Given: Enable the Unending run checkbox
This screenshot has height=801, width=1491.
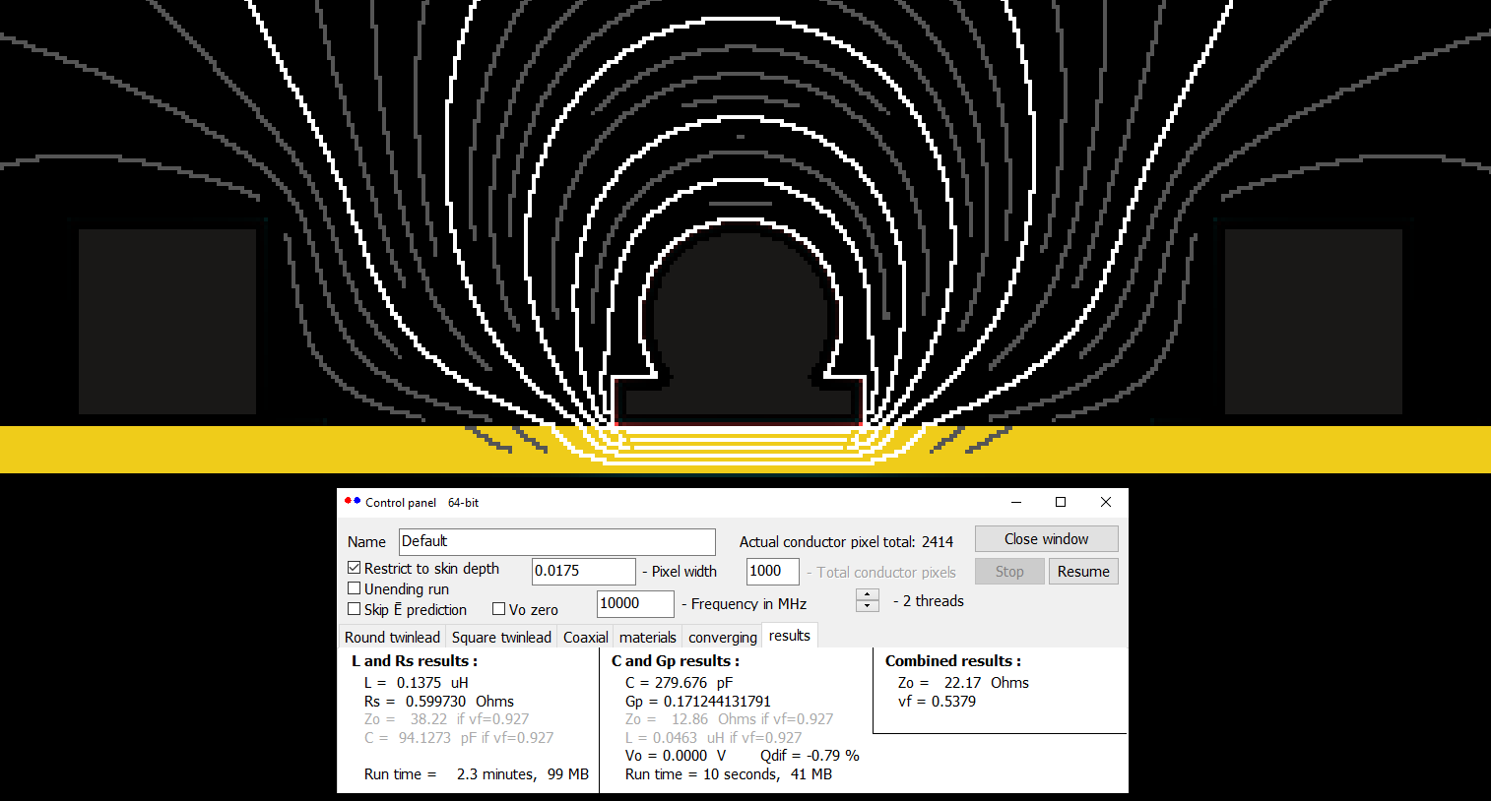Looking at the screenshot, I should click(x=355, y=588).
